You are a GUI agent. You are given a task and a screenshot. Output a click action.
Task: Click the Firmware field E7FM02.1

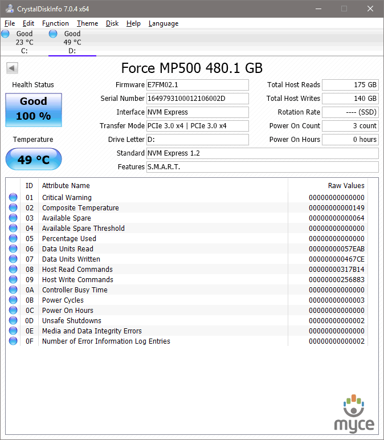(x=198, y=85)
